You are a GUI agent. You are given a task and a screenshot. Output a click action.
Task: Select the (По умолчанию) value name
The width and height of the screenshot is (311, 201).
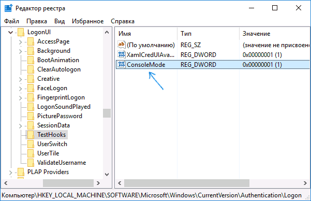(151, 45)
